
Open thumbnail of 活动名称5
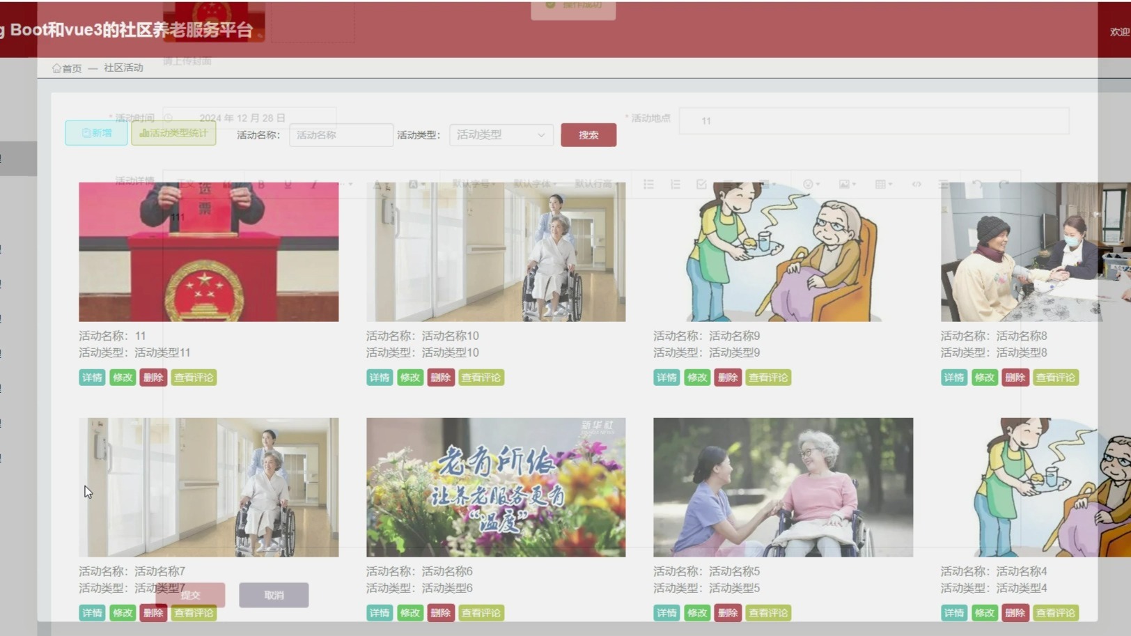coord(783,487)
